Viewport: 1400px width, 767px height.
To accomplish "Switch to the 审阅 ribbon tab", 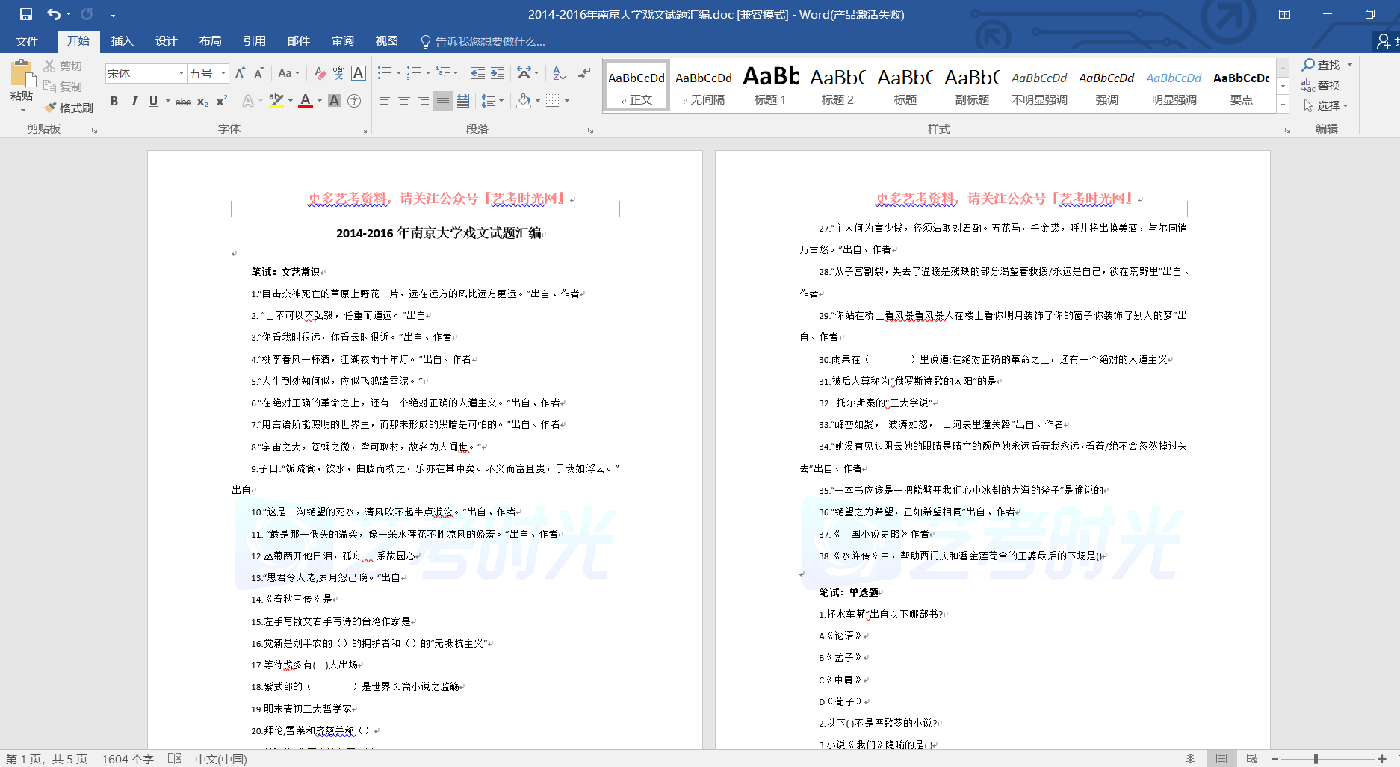I will pos(343,41).
